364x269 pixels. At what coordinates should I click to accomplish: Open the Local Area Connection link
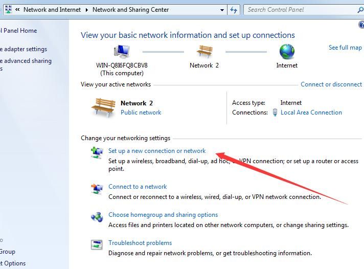(x=311, y=113)
